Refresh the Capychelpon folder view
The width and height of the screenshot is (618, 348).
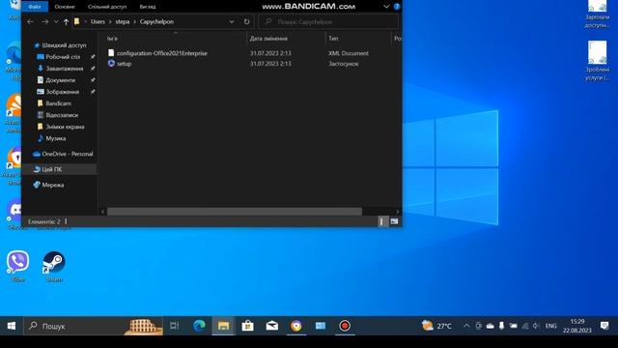247,21
